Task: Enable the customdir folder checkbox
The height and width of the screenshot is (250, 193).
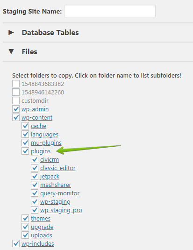Action: (x=16, y=100)
